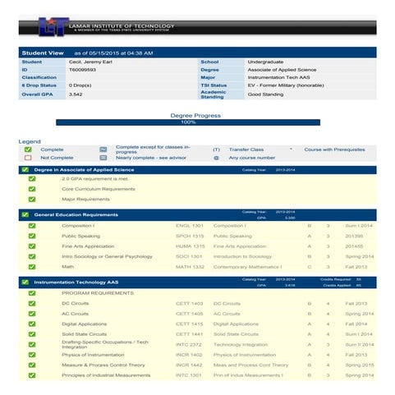This screenshot has width=395, height=395.
Task: Click Academic Standing value Good Standing
Action: pos(265,94)
